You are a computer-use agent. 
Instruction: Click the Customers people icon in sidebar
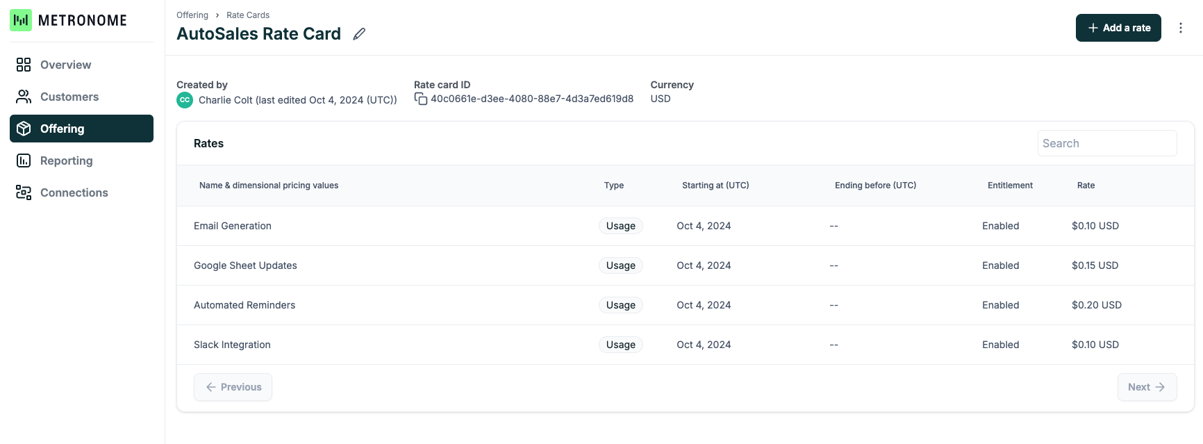(x=24, y=97)
